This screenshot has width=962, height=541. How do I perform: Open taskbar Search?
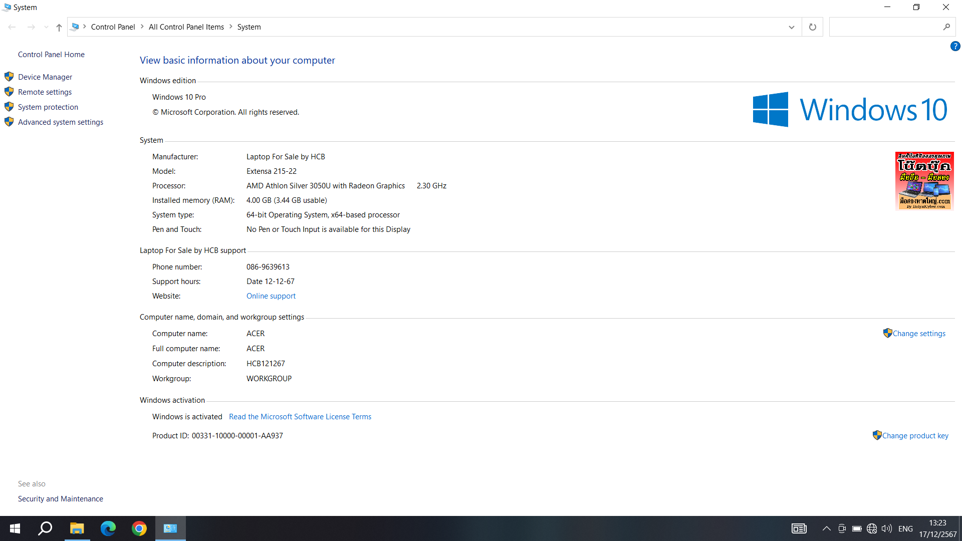tap(46, 528)
